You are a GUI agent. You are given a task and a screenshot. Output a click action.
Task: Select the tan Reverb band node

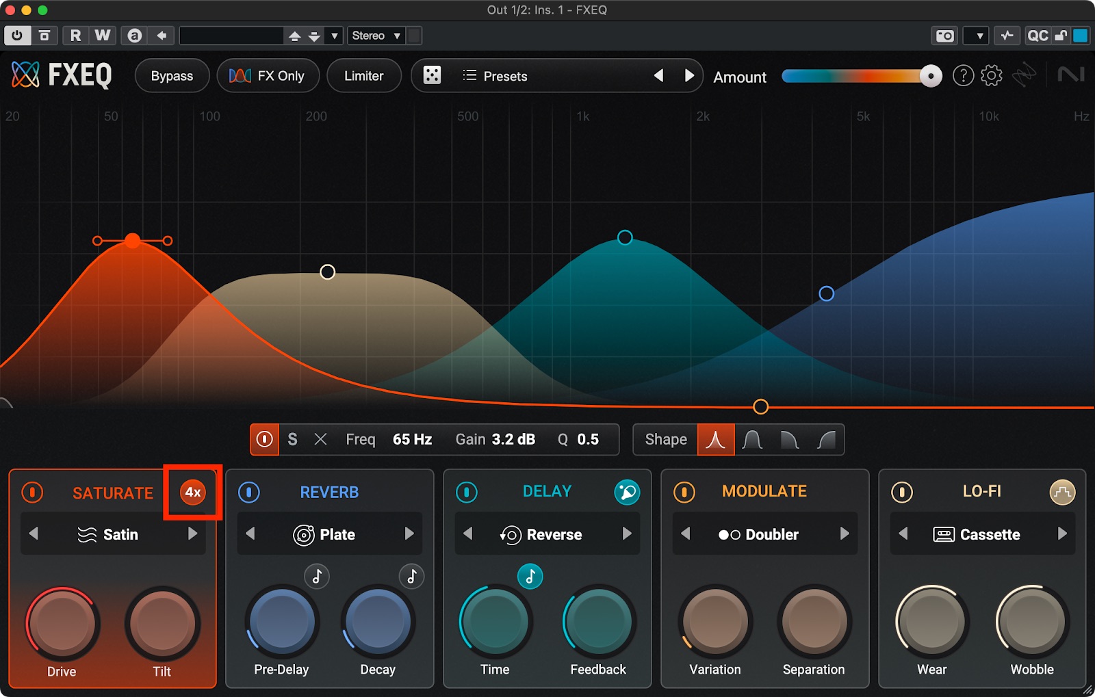tap(328, 272)
